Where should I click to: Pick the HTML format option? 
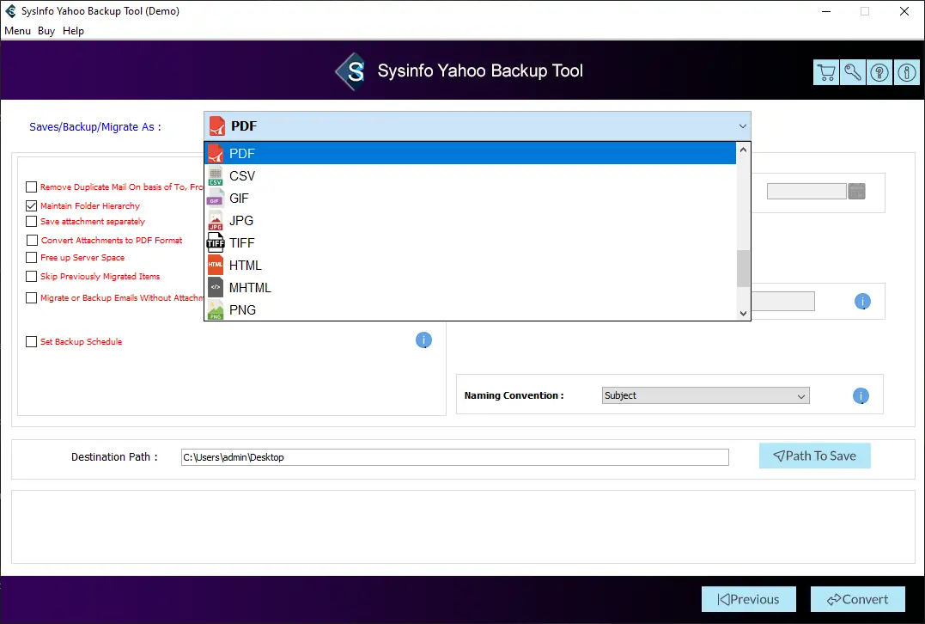coord(245,266)
